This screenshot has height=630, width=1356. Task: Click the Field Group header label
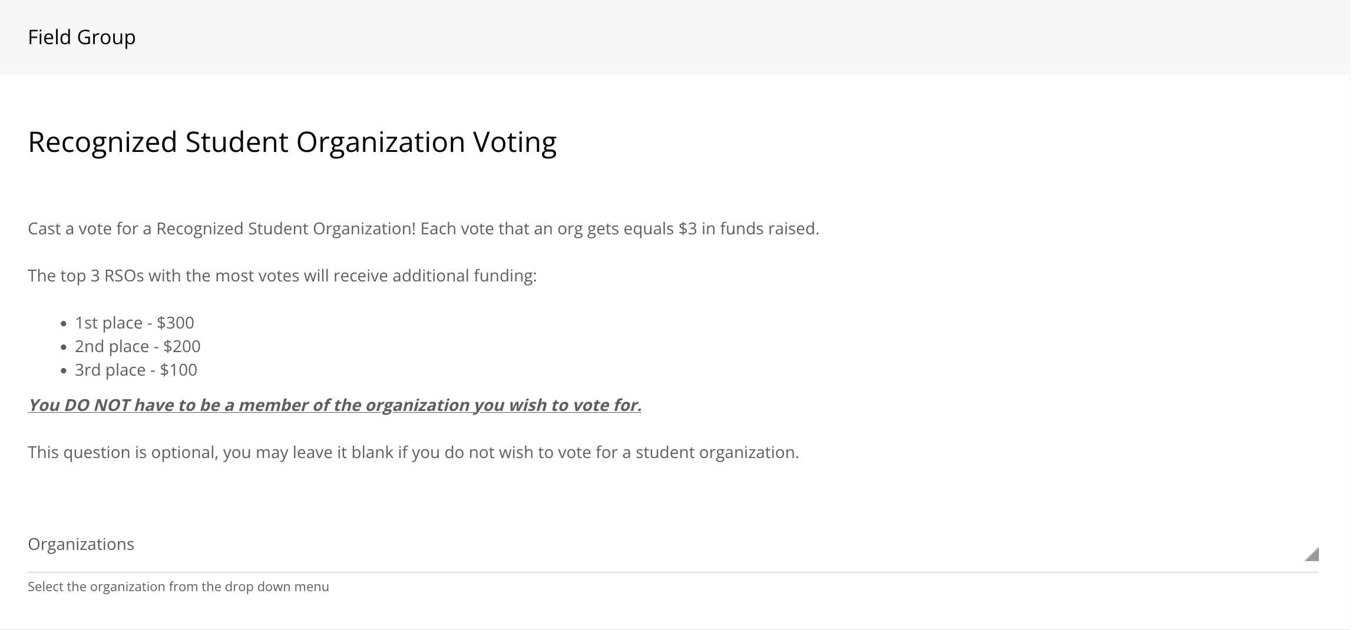(x=81, y=37)
